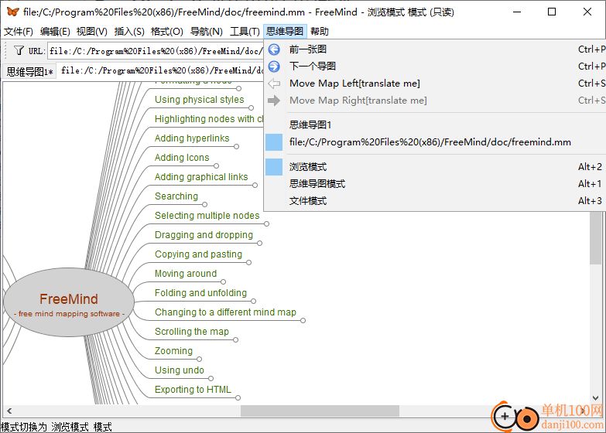Select 文件模式 mode radio item
606x433 pixels.
click(x=435, y=201)
